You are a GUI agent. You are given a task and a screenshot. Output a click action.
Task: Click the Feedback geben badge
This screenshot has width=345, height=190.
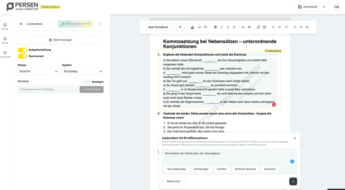coord(50,7)
